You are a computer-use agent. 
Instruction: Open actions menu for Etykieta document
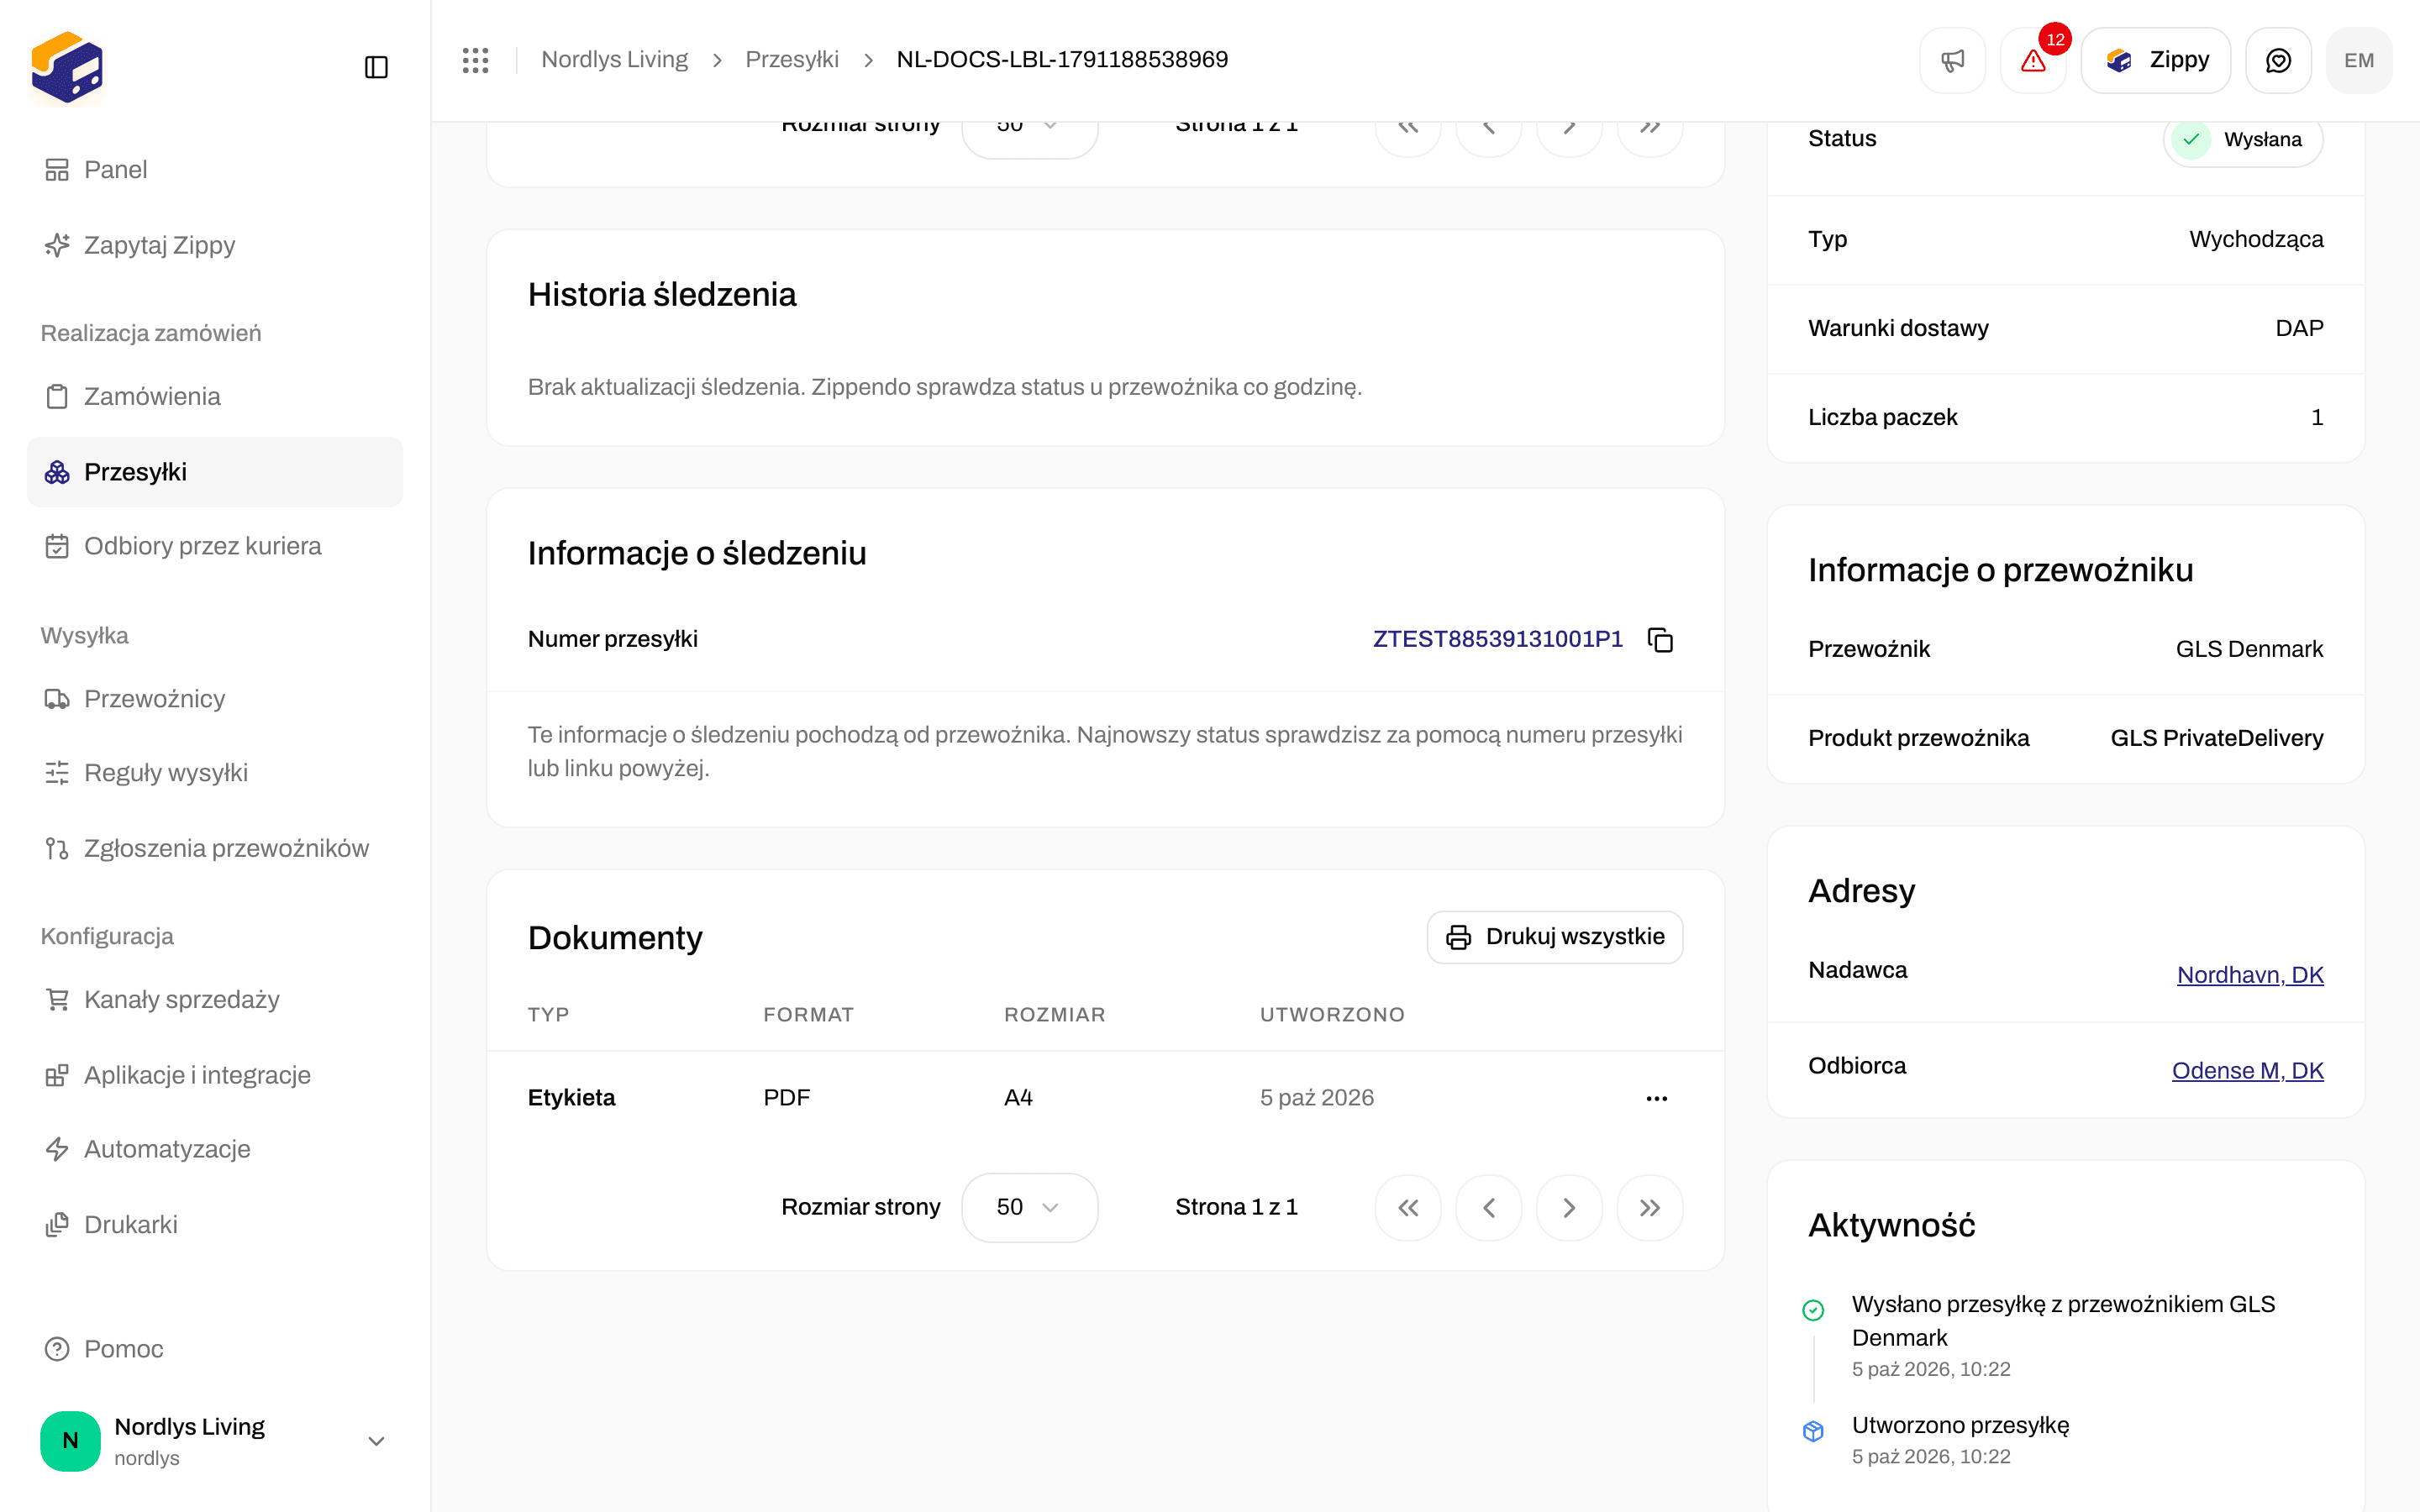(x=1657, y=1098)
